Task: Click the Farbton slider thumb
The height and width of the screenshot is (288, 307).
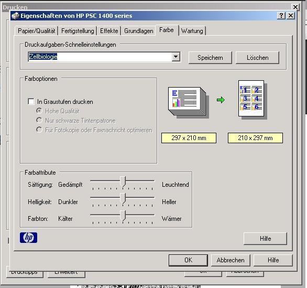Action: [x=123, y=216]
